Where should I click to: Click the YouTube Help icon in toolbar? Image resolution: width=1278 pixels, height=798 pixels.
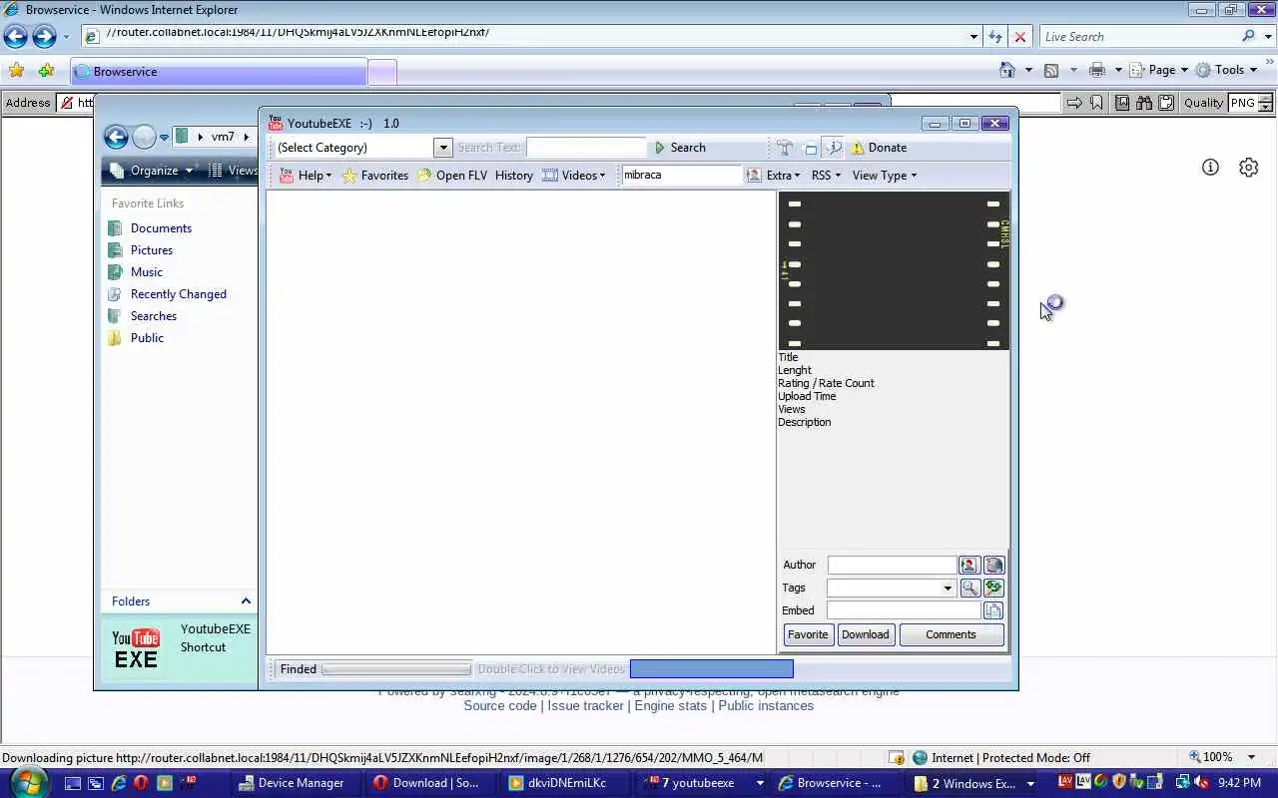287,176
